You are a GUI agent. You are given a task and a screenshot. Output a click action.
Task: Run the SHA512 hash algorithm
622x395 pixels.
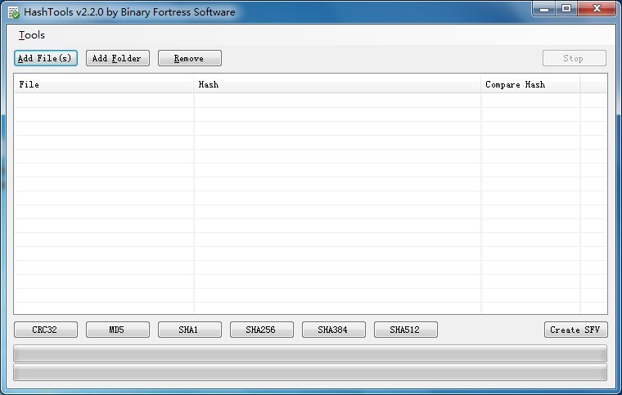(x=405, y=330)
